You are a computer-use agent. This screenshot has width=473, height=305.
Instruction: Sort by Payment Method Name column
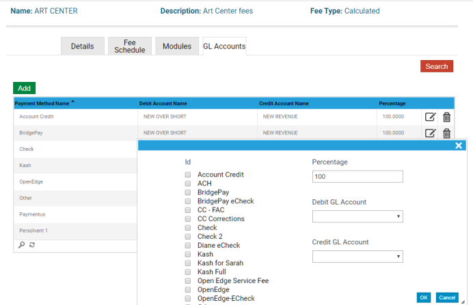point(45,104)
